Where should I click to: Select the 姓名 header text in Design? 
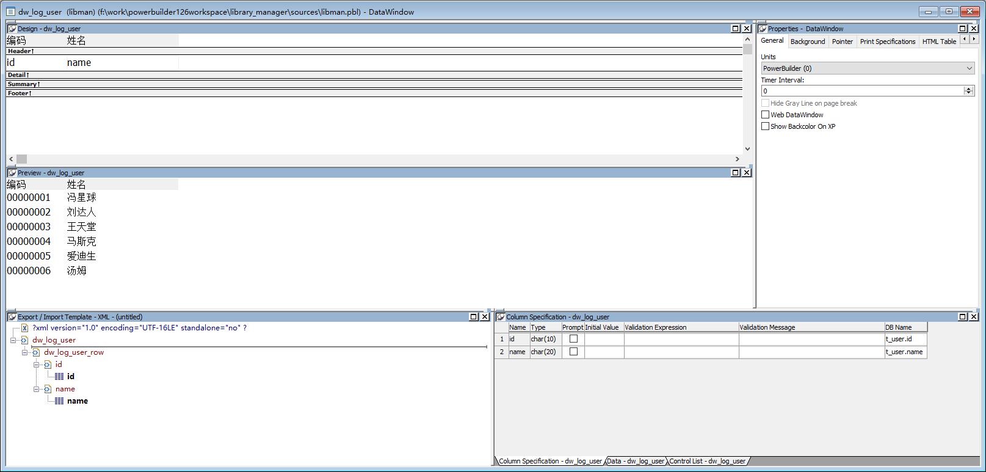click(x=76, y=40)
